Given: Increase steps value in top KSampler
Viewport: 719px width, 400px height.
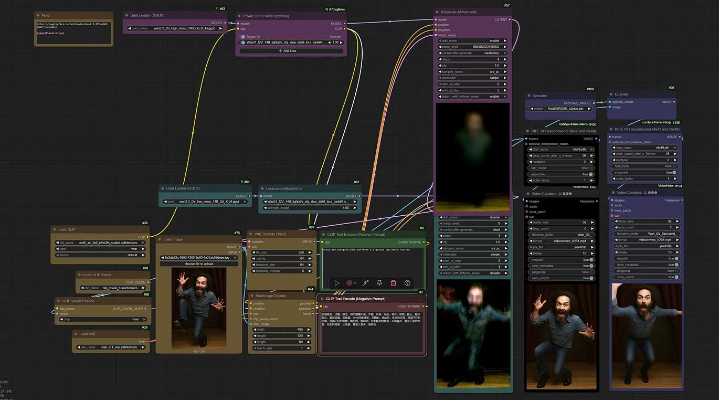Looking at the screenshot, I should point(505,59).
